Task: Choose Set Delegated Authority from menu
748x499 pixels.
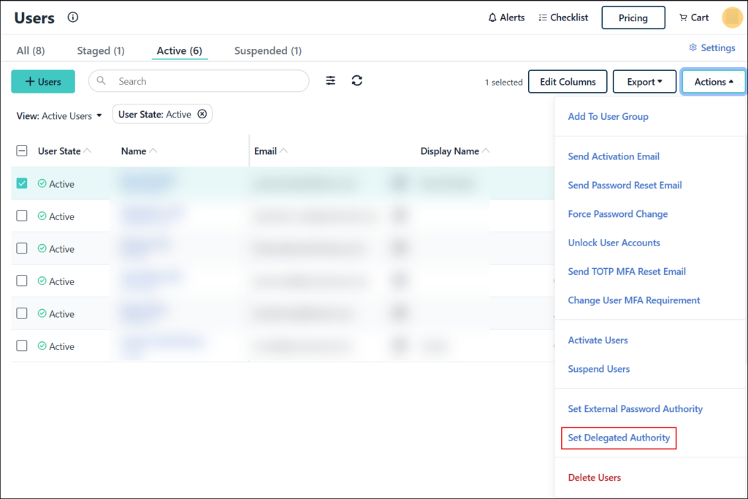Action: [x=619, y=438]
